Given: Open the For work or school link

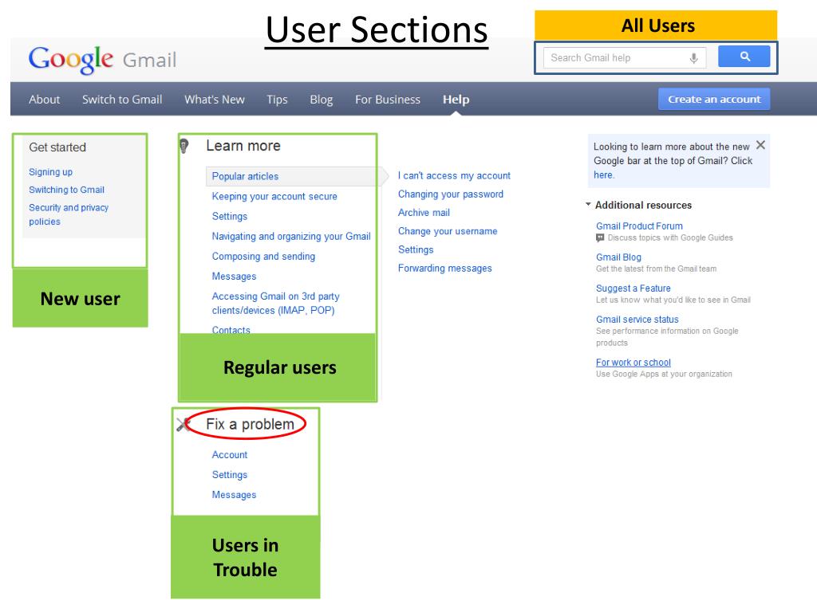Looking at the screenshot, I should coord(633,363).
